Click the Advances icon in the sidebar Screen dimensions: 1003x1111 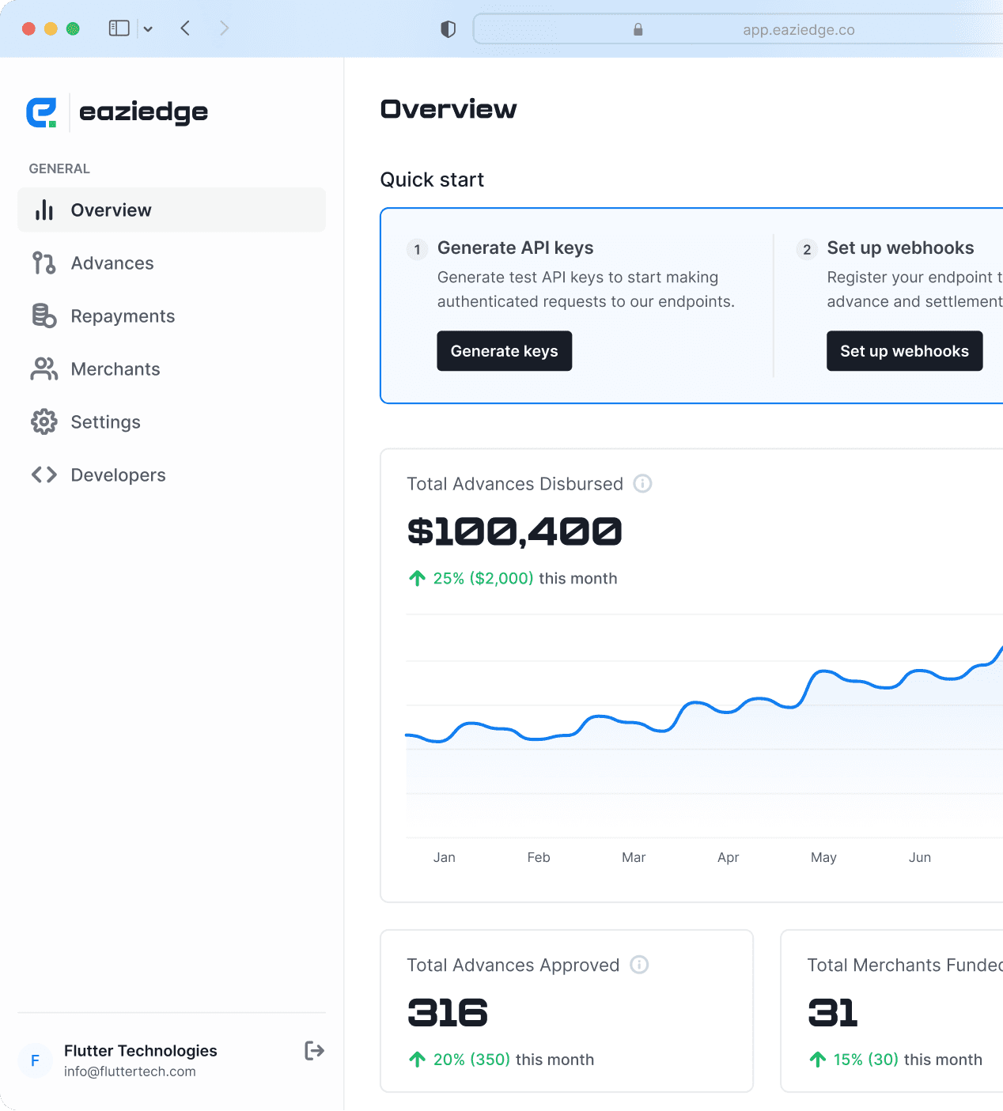[44, 263]
